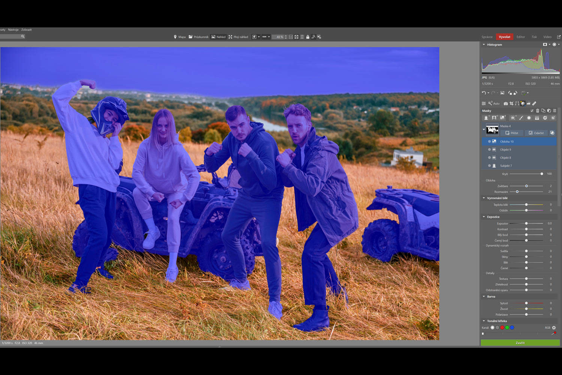This screenshot has width=562, height=375.
Task: Click the undo arrow icon
Action: 484,93
